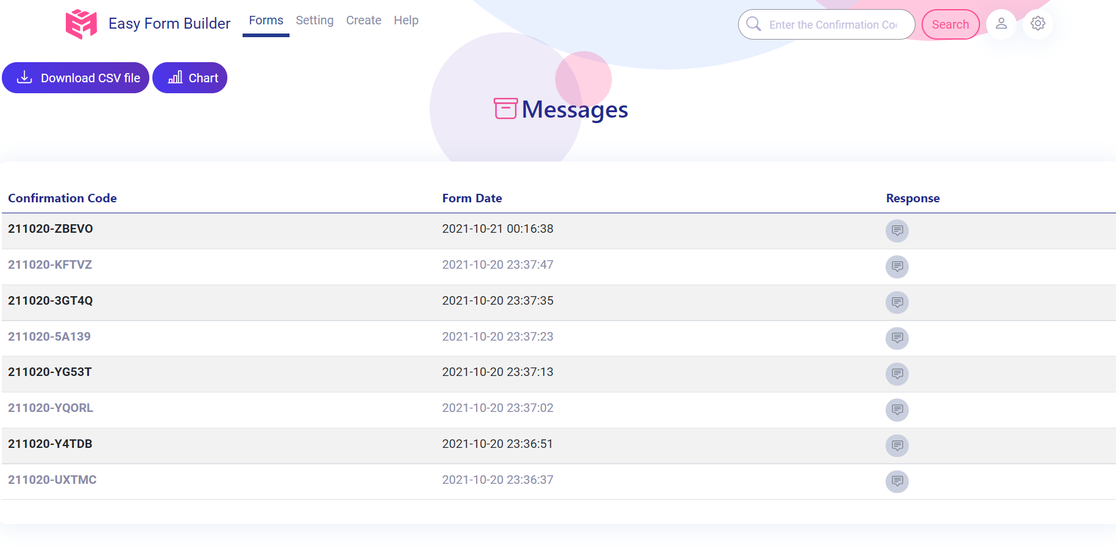
Task: Open response icon for 211020-YG53T
Action: (x=897, y=374)
